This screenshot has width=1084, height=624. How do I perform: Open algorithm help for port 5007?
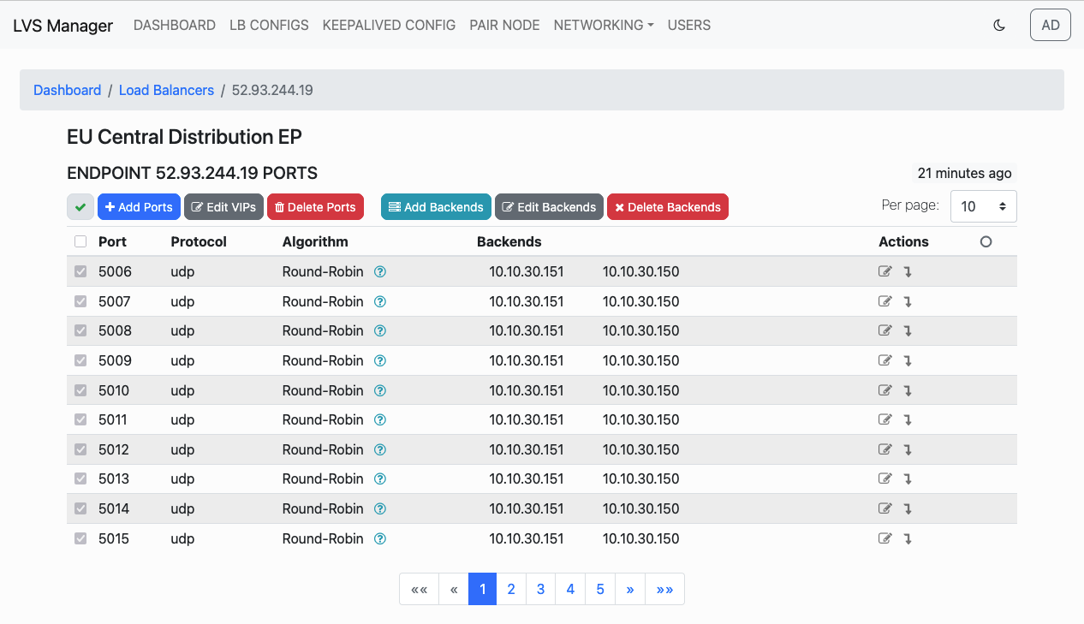pyautogui.click(x=380, y=301)
